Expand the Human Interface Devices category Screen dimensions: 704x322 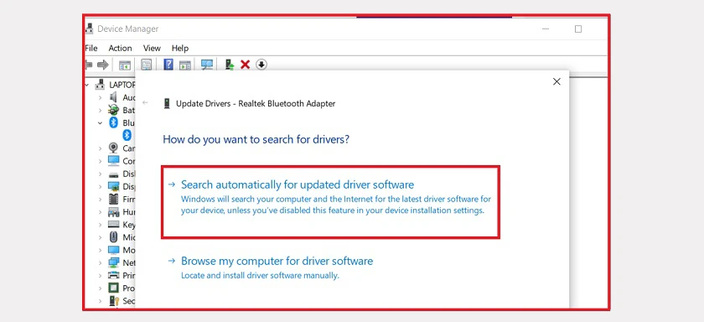[x=100, y=211]
